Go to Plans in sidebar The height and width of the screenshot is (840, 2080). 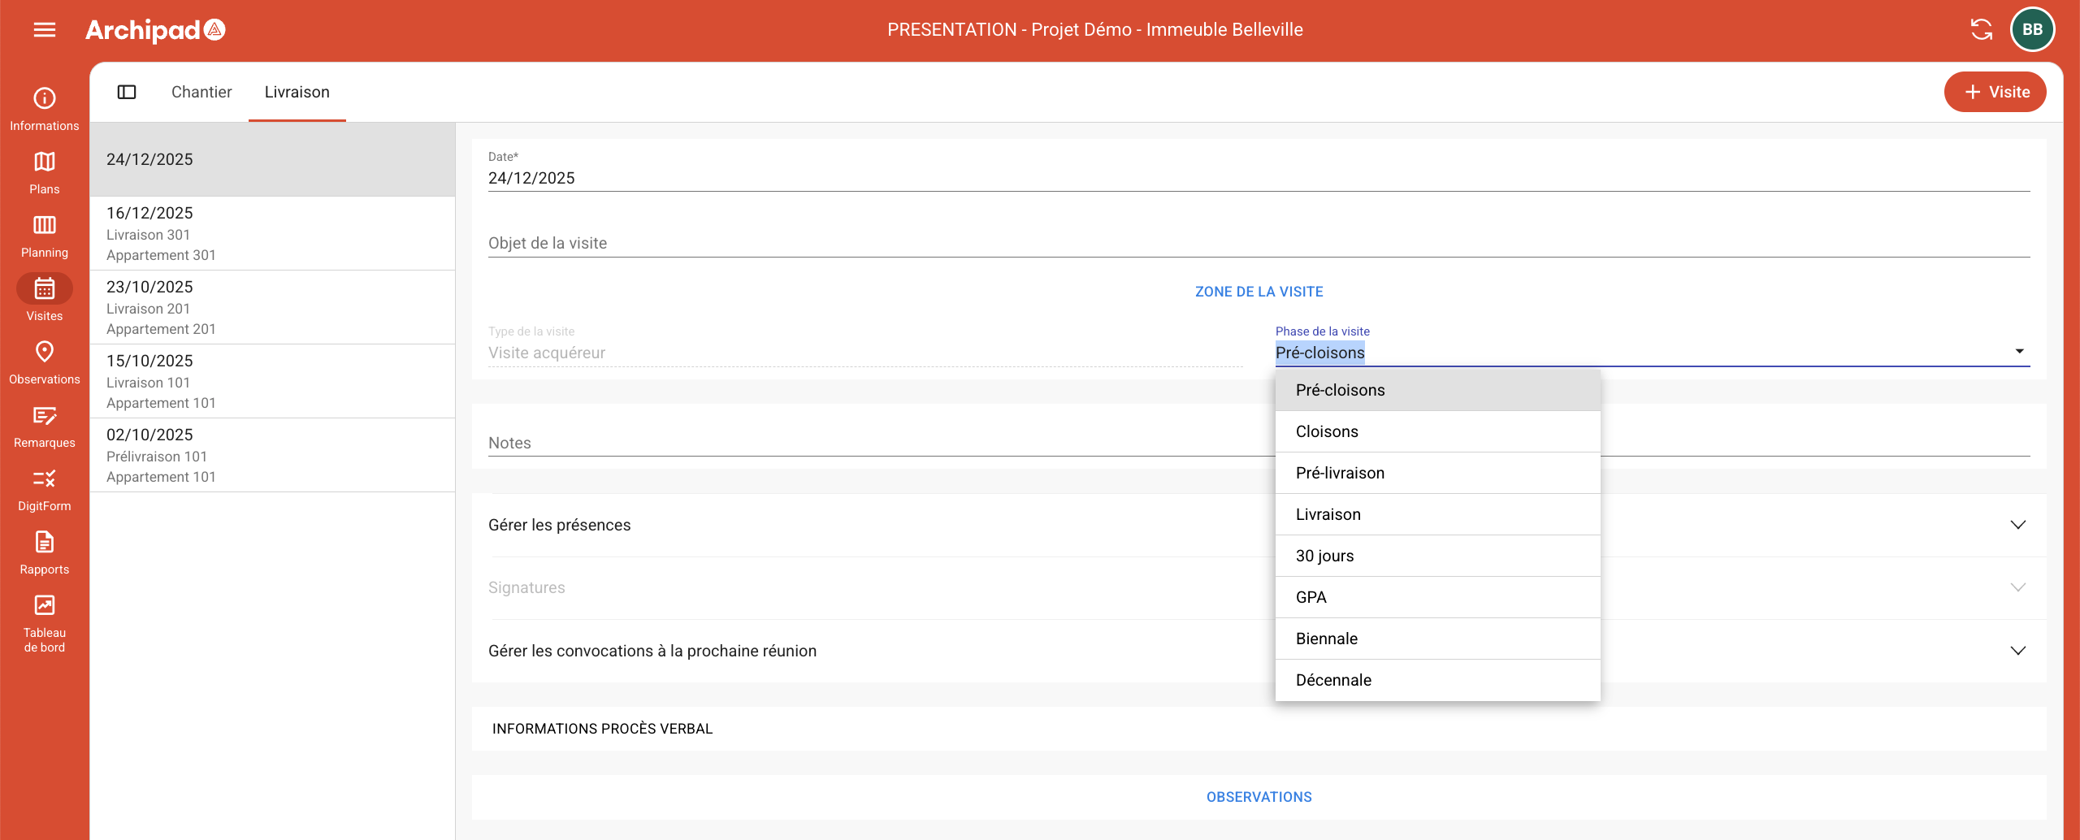coord(45,172)
